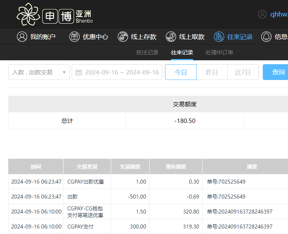Click the 信息 bell icon
This screenshot has height=234, width=288.
tap(266, 37)
